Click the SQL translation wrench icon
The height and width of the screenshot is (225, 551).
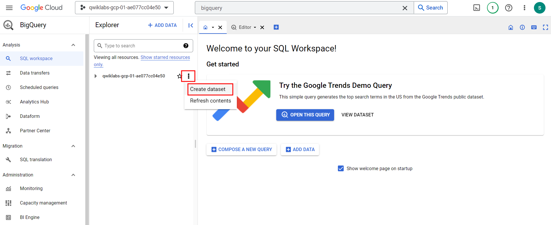(x=8, y=159)
